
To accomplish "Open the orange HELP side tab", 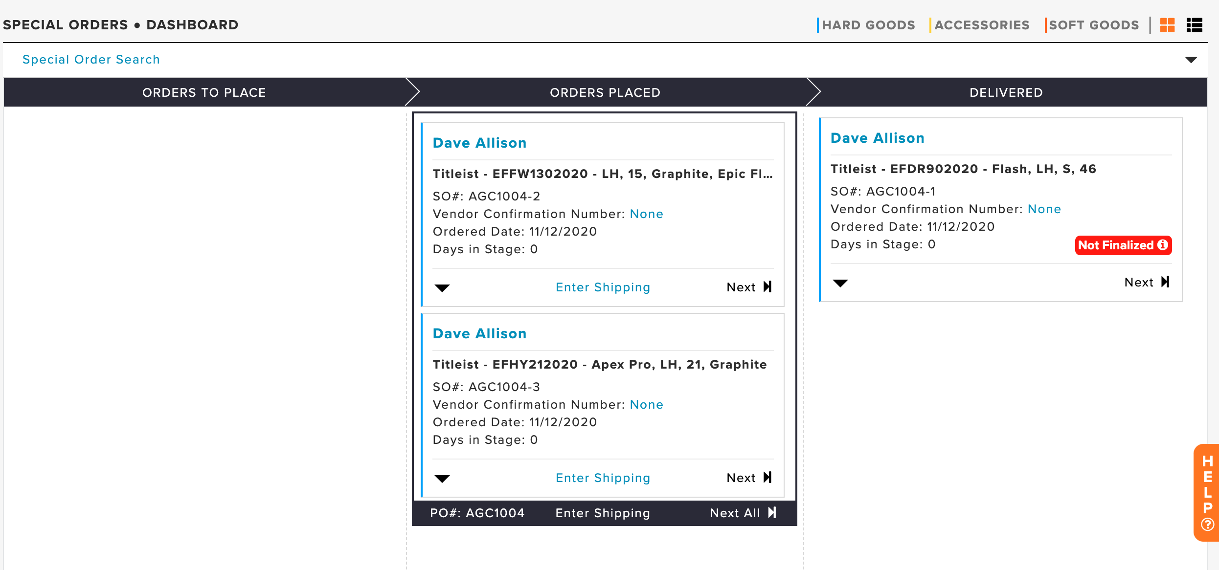I will [1207, 492].
